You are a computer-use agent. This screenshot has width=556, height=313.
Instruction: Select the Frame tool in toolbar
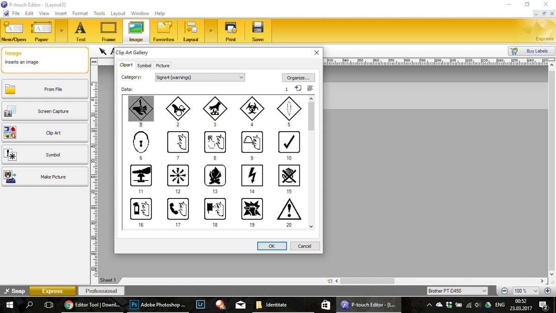pos(108,31)
